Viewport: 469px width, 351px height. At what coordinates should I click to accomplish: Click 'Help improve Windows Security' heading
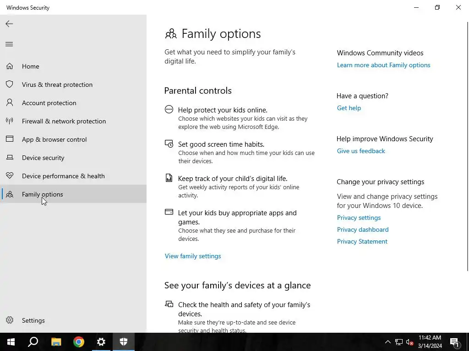385,139
